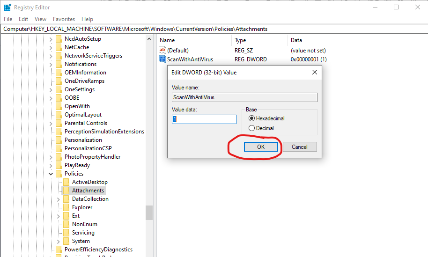Click the Personalization folder icon
The height and width of the screenshot is (257, 428).
click(x=59, y=140)
